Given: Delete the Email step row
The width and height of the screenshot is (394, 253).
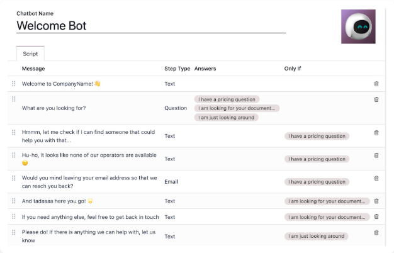Looking at the screenshot, I should pyautogui.click(x=376, y=178).
